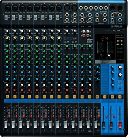Click the white FX send knob on channel 6
This screenshot has width=129, height=140.
[44, 85]
